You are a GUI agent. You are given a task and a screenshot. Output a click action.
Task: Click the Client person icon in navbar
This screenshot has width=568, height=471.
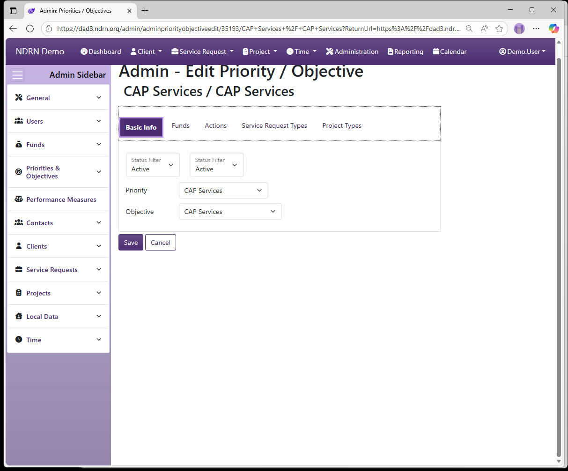133,52
